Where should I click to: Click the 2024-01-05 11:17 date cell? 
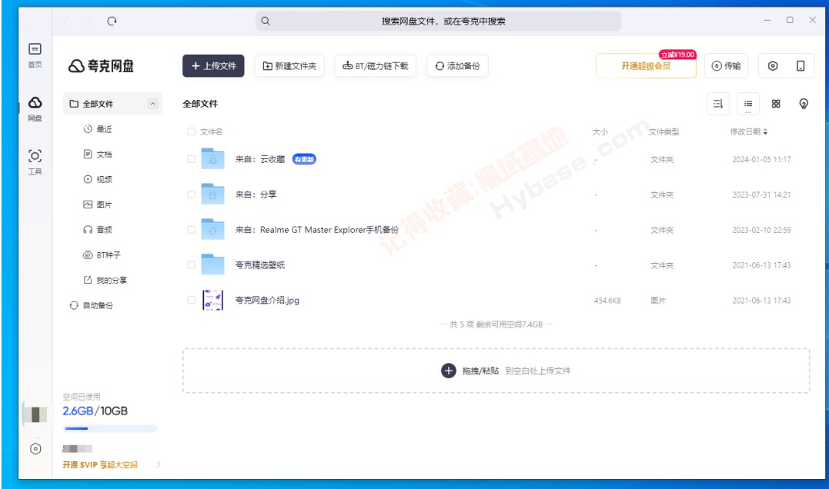[761, 159]
